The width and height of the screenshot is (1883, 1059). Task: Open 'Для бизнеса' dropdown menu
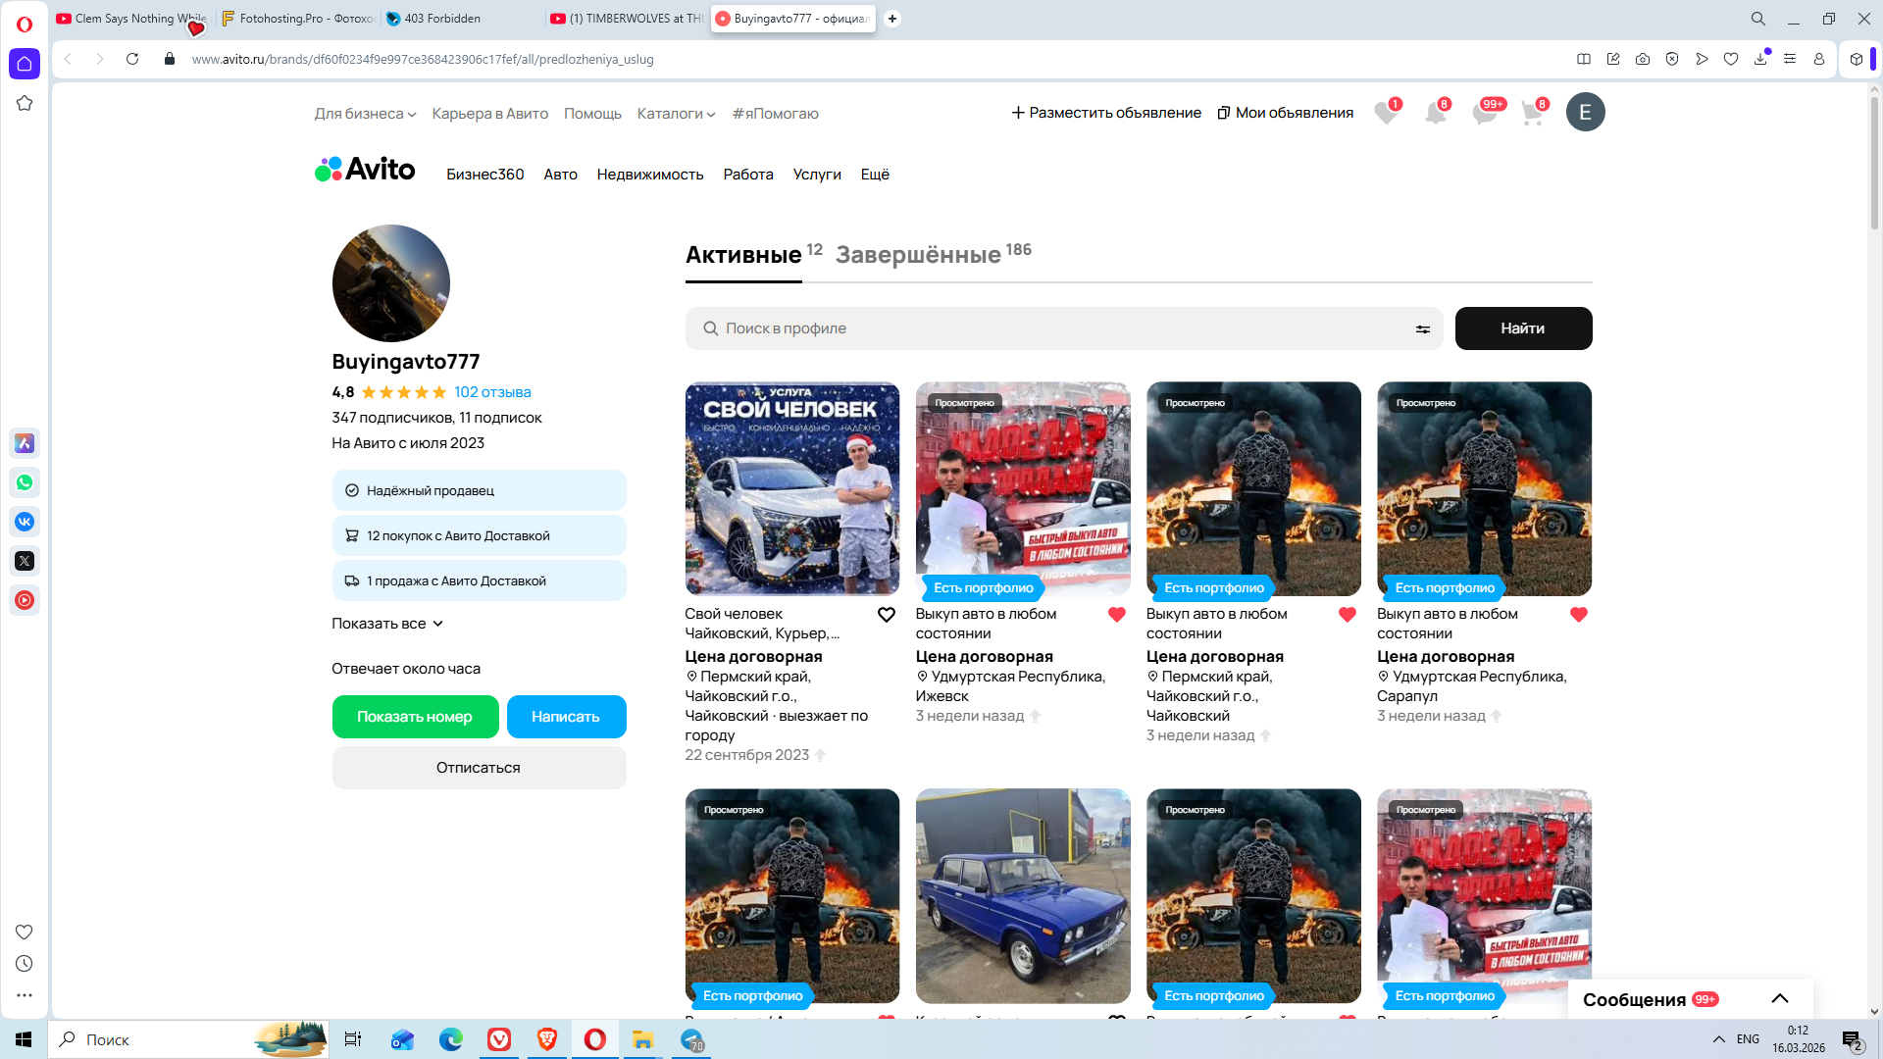(365, 114)
